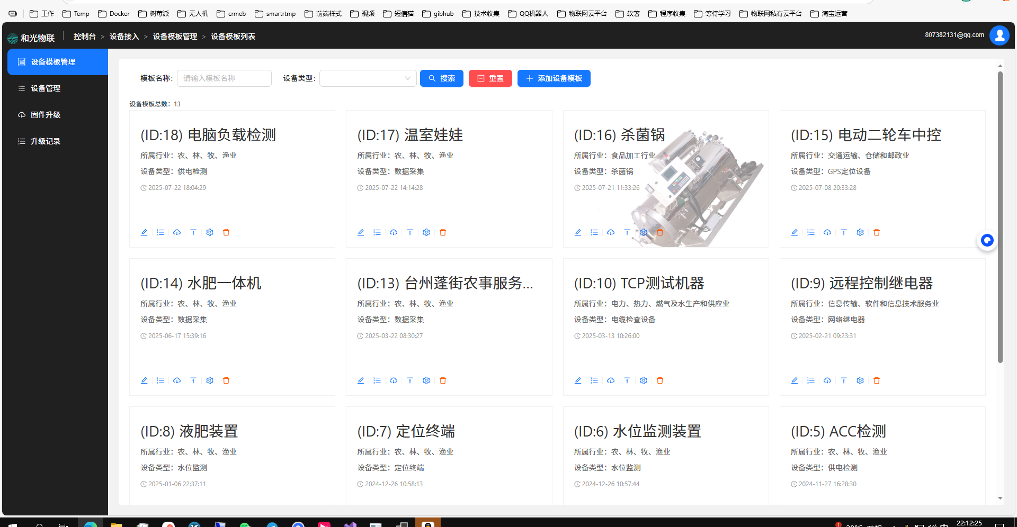
Task: Click the floating blue chat bubble icon
Action: [x=987, y=241]
